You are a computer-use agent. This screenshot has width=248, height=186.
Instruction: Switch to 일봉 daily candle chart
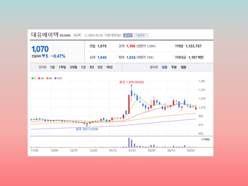point(165,67)
